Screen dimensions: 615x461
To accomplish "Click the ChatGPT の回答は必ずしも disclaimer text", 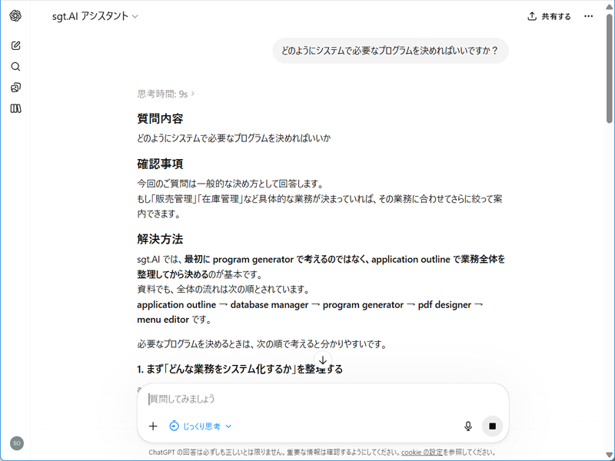I will pos(321,452).
